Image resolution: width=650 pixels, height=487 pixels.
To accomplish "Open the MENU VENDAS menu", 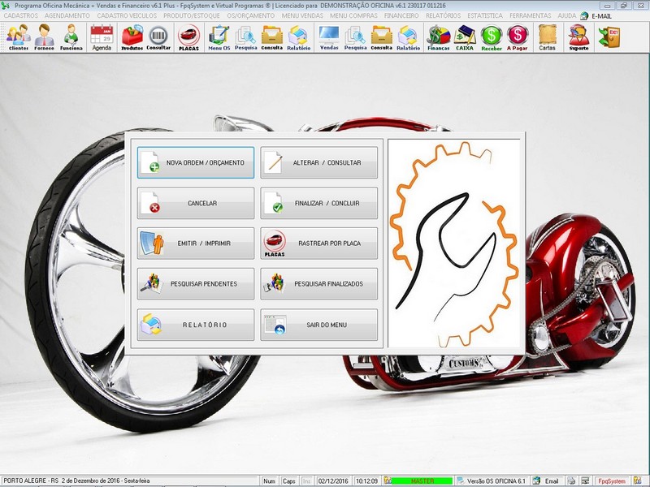I will point(302,15).
